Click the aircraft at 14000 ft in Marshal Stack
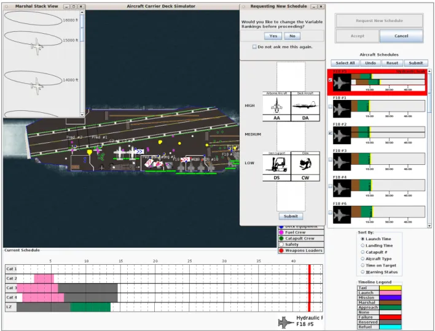Screen dimensions: 435x331 point(37,86)
